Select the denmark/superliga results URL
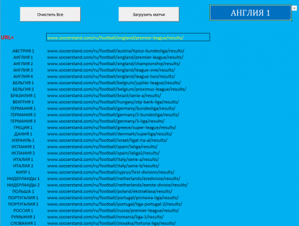Image resolution: width=299 pixels, height=226 pixels. coord(109,134)
